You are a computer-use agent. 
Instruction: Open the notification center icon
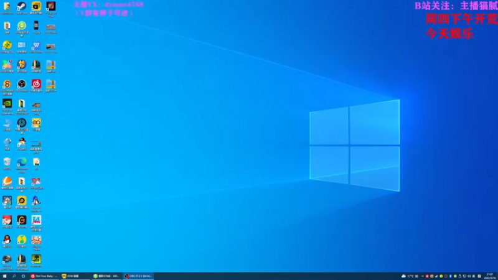coord(479,276)
